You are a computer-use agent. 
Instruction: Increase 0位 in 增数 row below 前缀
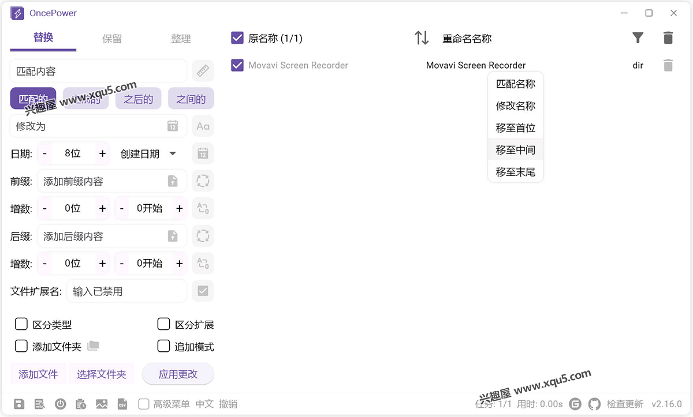coord(102,208)
